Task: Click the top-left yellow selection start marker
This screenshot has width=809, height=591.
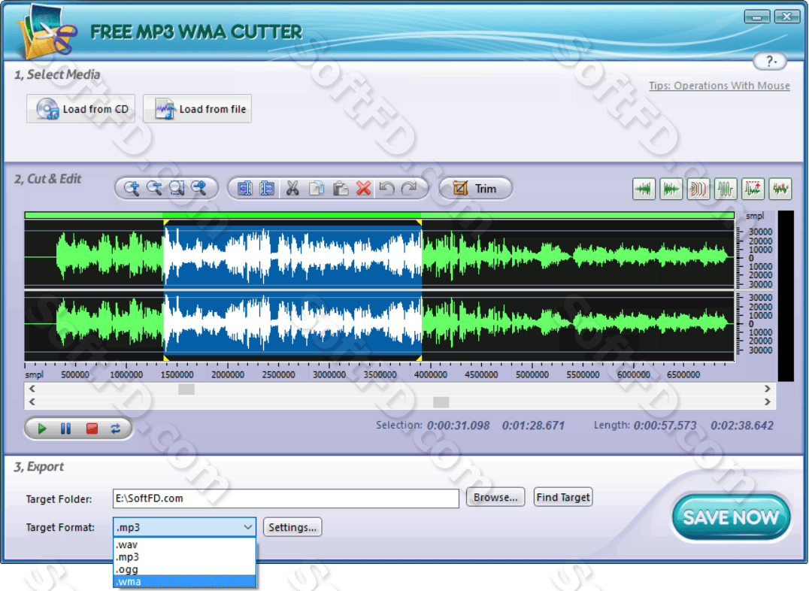Action: pyautogui.click(x=166, y=223)
